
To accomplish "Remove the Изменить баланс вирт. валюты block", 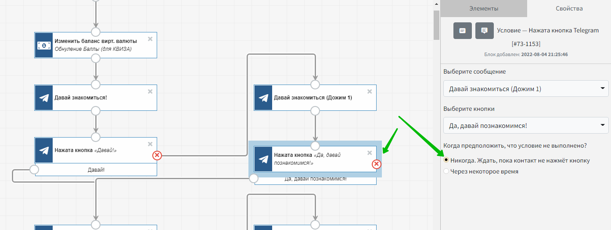I will [150, 39].
